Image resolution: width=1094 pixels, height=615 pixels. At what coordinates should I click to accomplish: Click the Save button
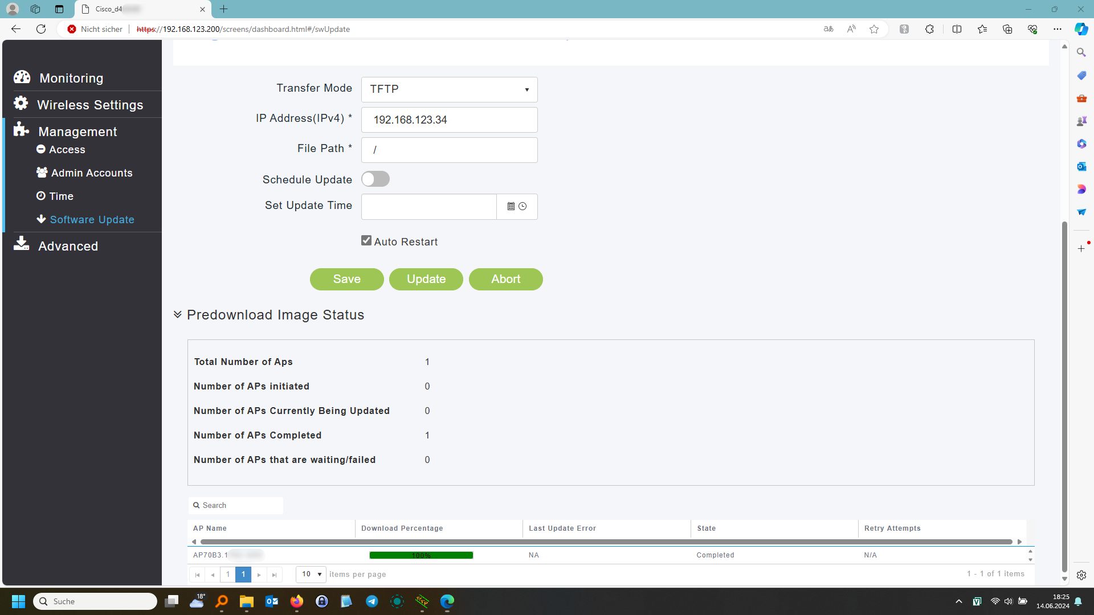pyautogui.click(x=346, y=279)
